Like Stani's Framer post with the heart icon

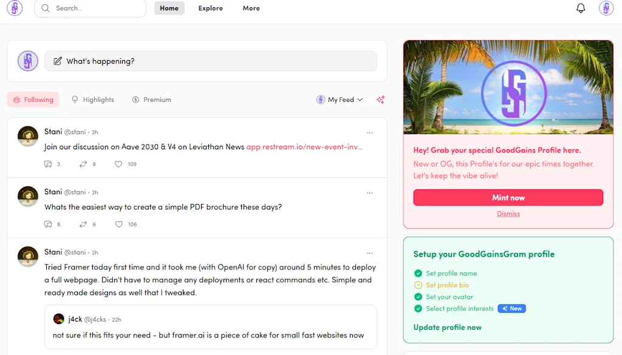[x=119, y=352]
